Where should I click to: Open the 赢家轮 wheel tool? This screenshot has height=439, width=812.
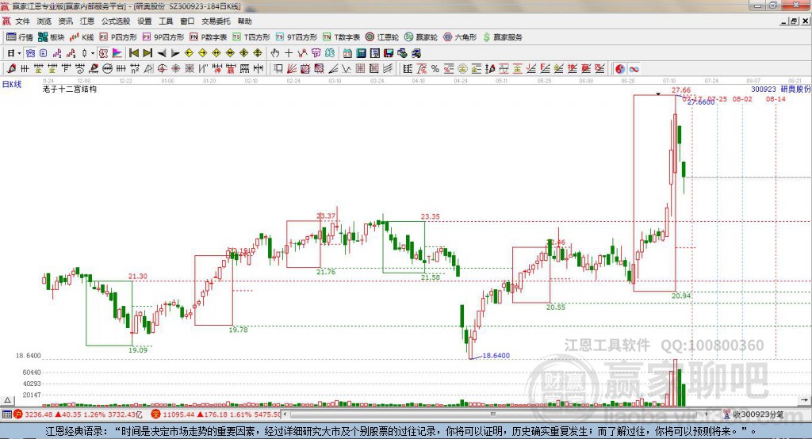point(421,36)
